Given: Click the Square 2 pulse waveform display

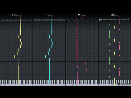Looking at the screenshot, I should (49, 20).
